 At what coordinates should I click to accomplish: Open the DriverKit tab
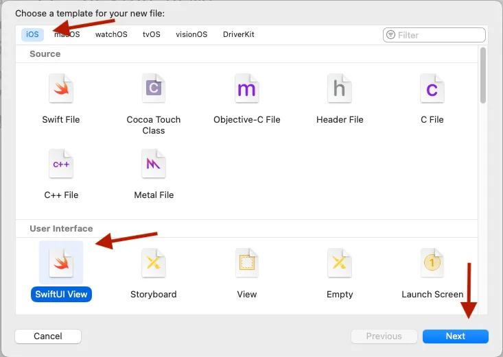click(239, 34)
